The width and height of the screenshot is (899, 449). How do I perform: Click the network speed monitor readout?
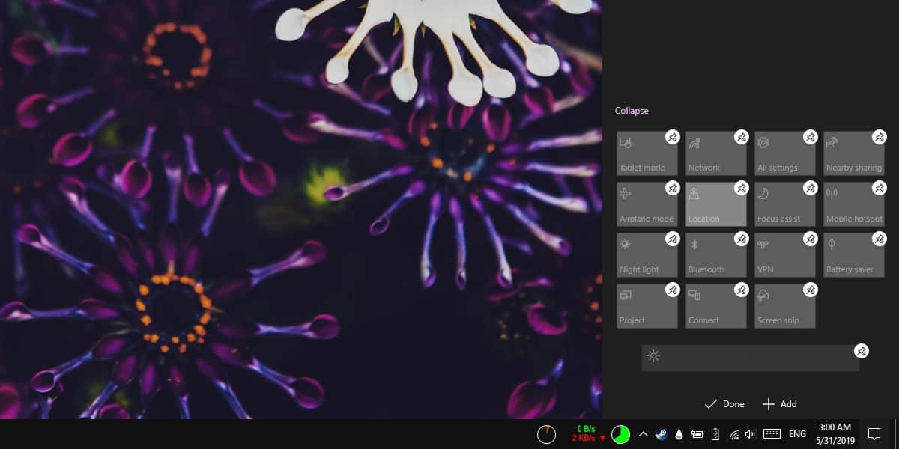[589, 433]
